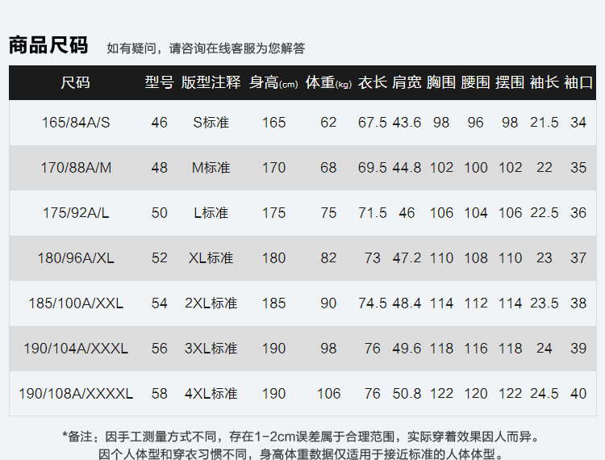Select the 165/84A/S size row label
Viewport: 605px width, 460px height.
point(76,123)
